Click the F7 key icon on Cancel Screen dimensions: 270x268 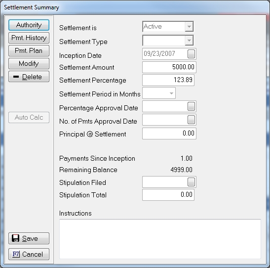16,254
